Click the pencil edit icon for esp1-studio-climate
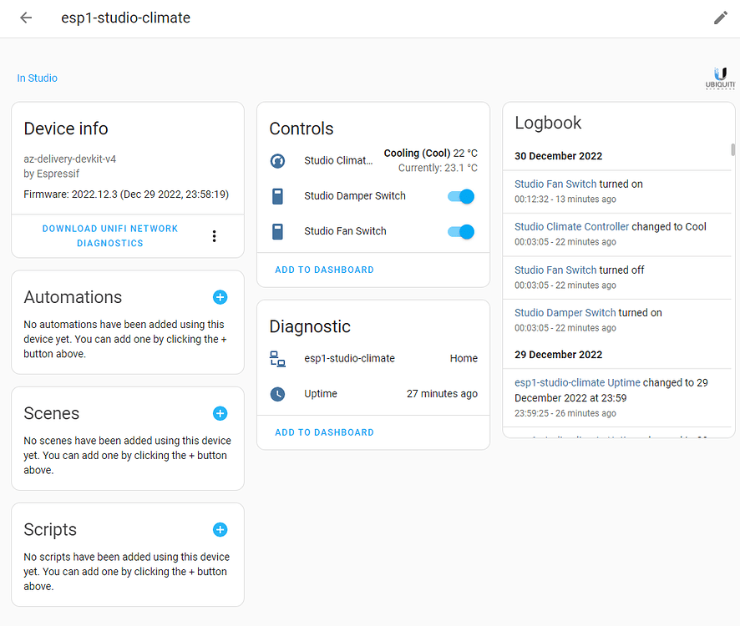 coord(720,17)
